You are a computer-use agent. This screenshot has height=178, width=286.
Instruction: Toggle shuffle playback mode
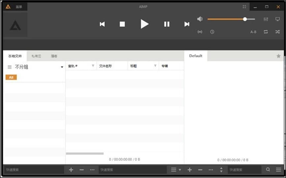[x=277, y=32]
